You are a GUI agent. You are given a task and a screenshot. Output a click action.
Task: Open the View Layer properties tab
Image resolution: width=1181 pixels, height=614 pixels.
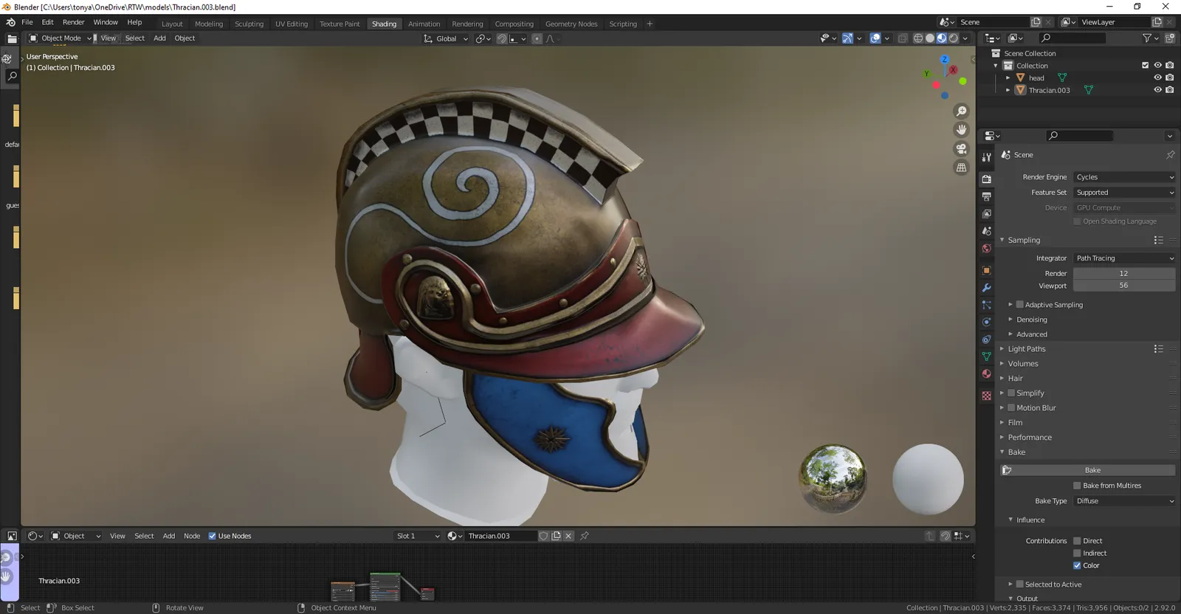point(987,213)
